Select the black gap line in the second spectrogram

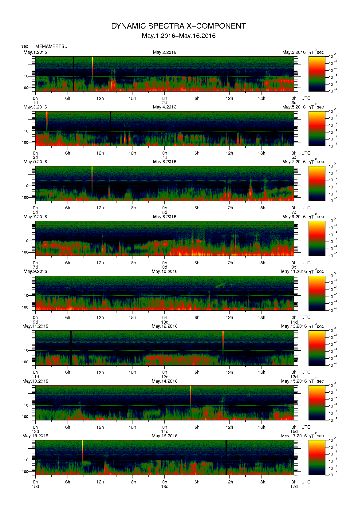[111, 128]
